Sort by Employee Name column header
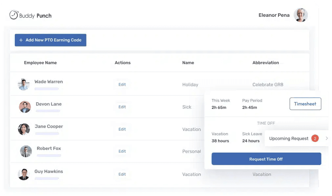The width and height of the screenshot is (332, 196). coord(40,63)
